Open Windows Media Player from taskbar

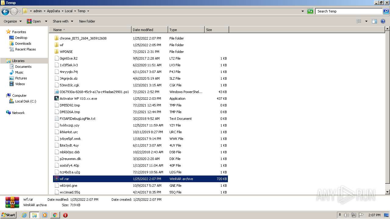[x=45, y=215]
